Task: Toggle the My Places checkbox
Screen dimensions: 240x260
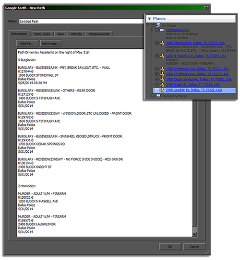Action: coord(153,25)
